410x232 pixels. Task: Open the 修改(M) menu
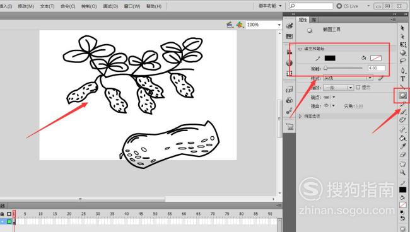pos(26,6)
